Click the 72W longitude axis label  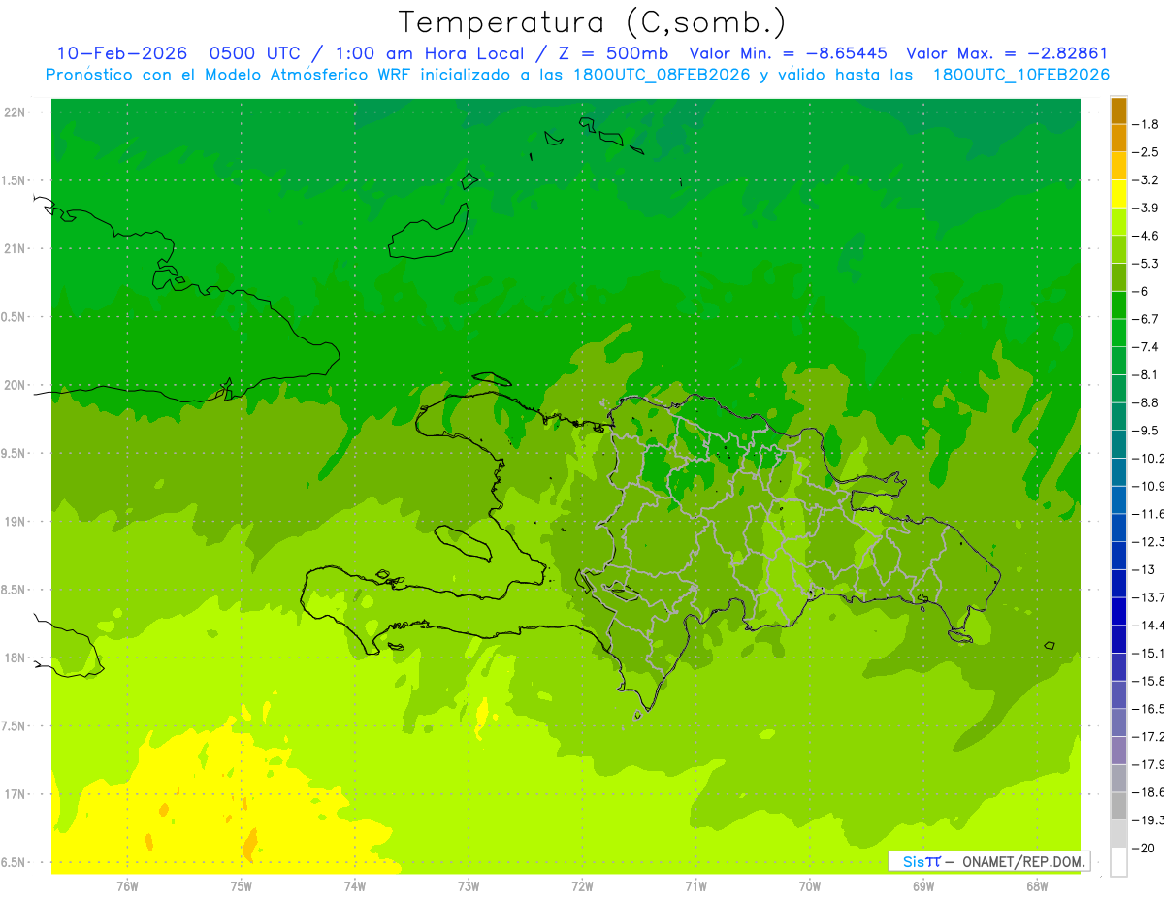[x=582, y=886]
